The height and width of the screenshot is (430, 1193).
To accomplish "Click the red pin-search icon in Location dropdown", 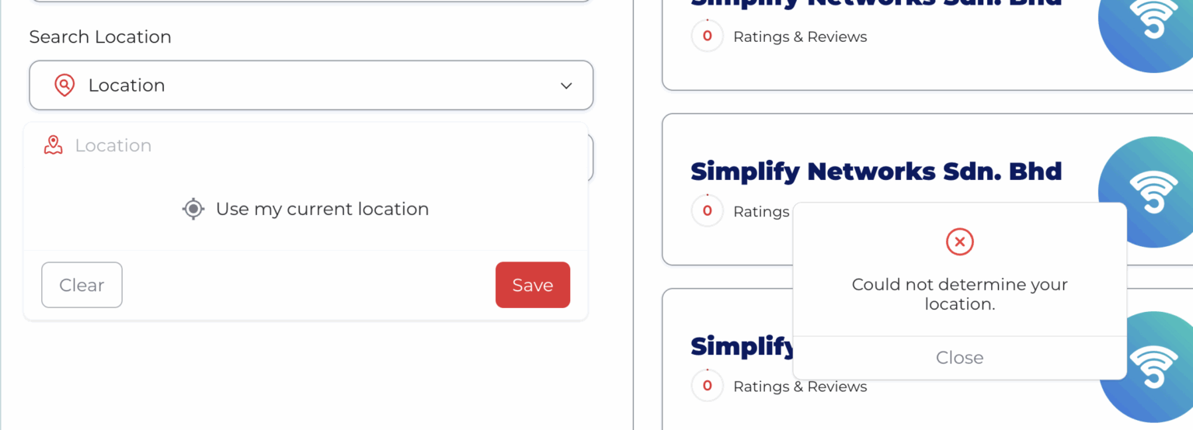I will 64,85.
